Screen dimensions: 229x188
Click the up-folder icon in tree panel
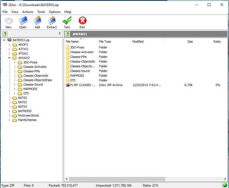pos(5,34)
